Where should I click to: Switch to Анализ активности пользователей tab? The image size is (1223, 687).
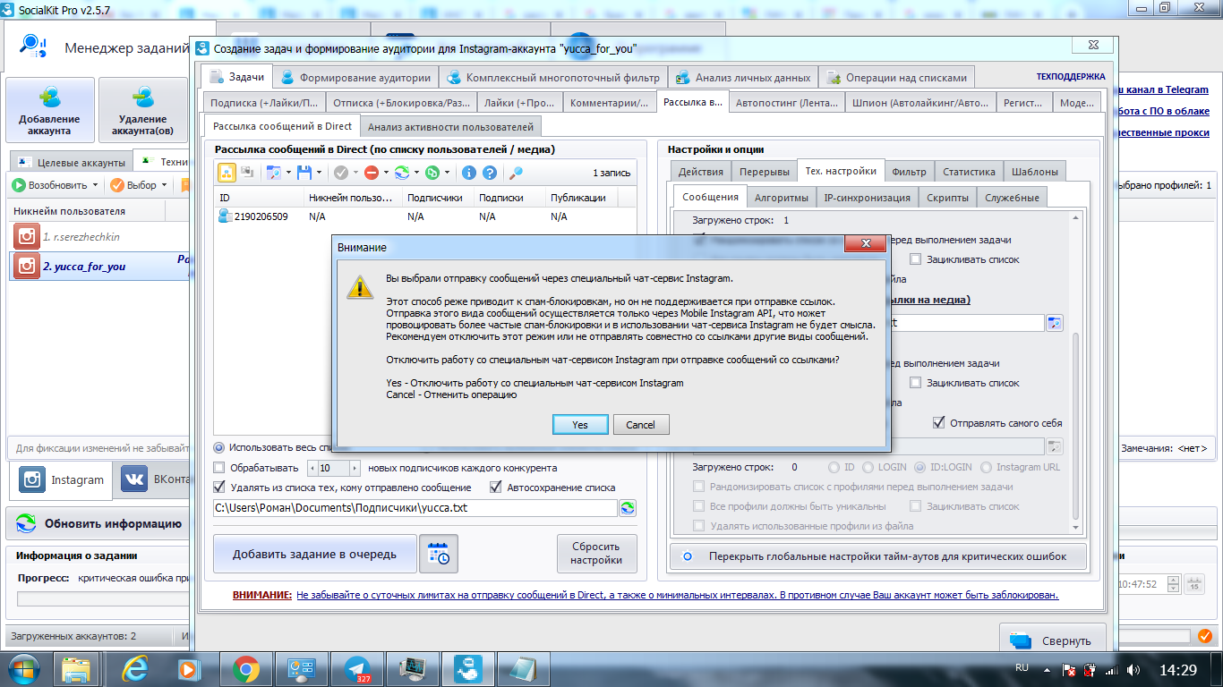tap(450, 127)
